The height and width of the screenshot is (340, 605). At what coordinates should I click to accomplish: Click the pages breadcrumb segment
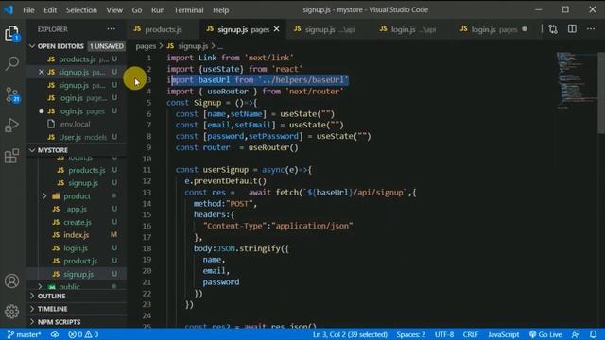tap(146, 46)
